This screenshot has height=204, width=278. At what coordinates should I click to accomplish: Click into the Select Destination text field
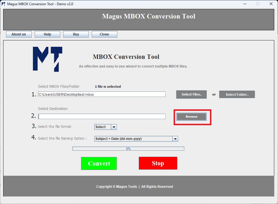click(102, 117)
